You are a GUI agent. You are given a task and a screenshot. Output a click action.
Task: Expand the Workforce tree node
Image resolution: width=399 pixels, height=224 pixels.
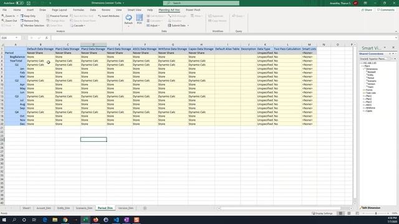(x=364, y=108)
